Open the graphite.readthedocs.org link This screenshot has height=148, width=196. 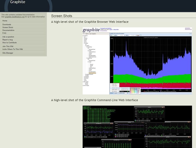pos(15,17)
